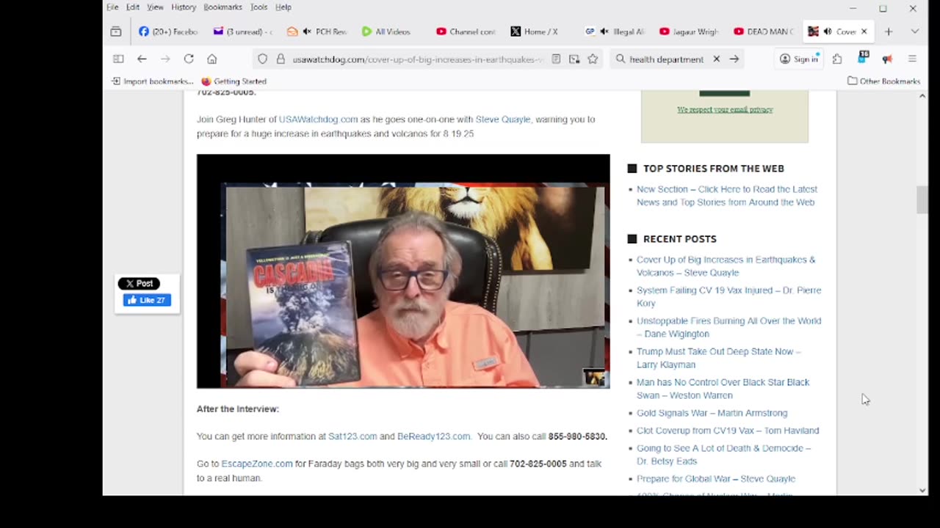This screenshot has height=528, width=940.
Task: Open 'Unstoppable Fires Burning All Over' post
Action: click(728, 328)
